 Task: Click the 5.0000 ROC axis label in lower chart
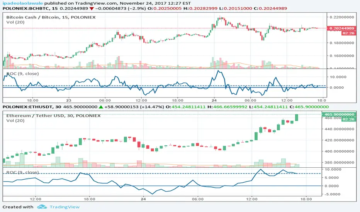[x=331, y=178]
